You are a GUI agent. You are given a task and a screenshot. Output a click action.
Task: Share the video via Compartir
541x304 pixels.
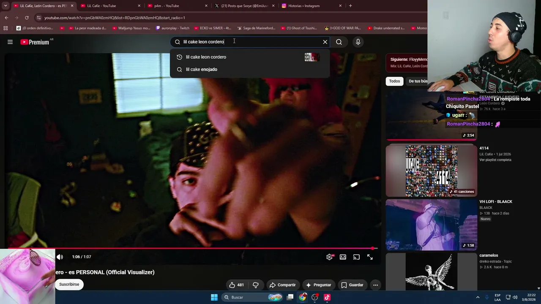(x=283, y=285)
